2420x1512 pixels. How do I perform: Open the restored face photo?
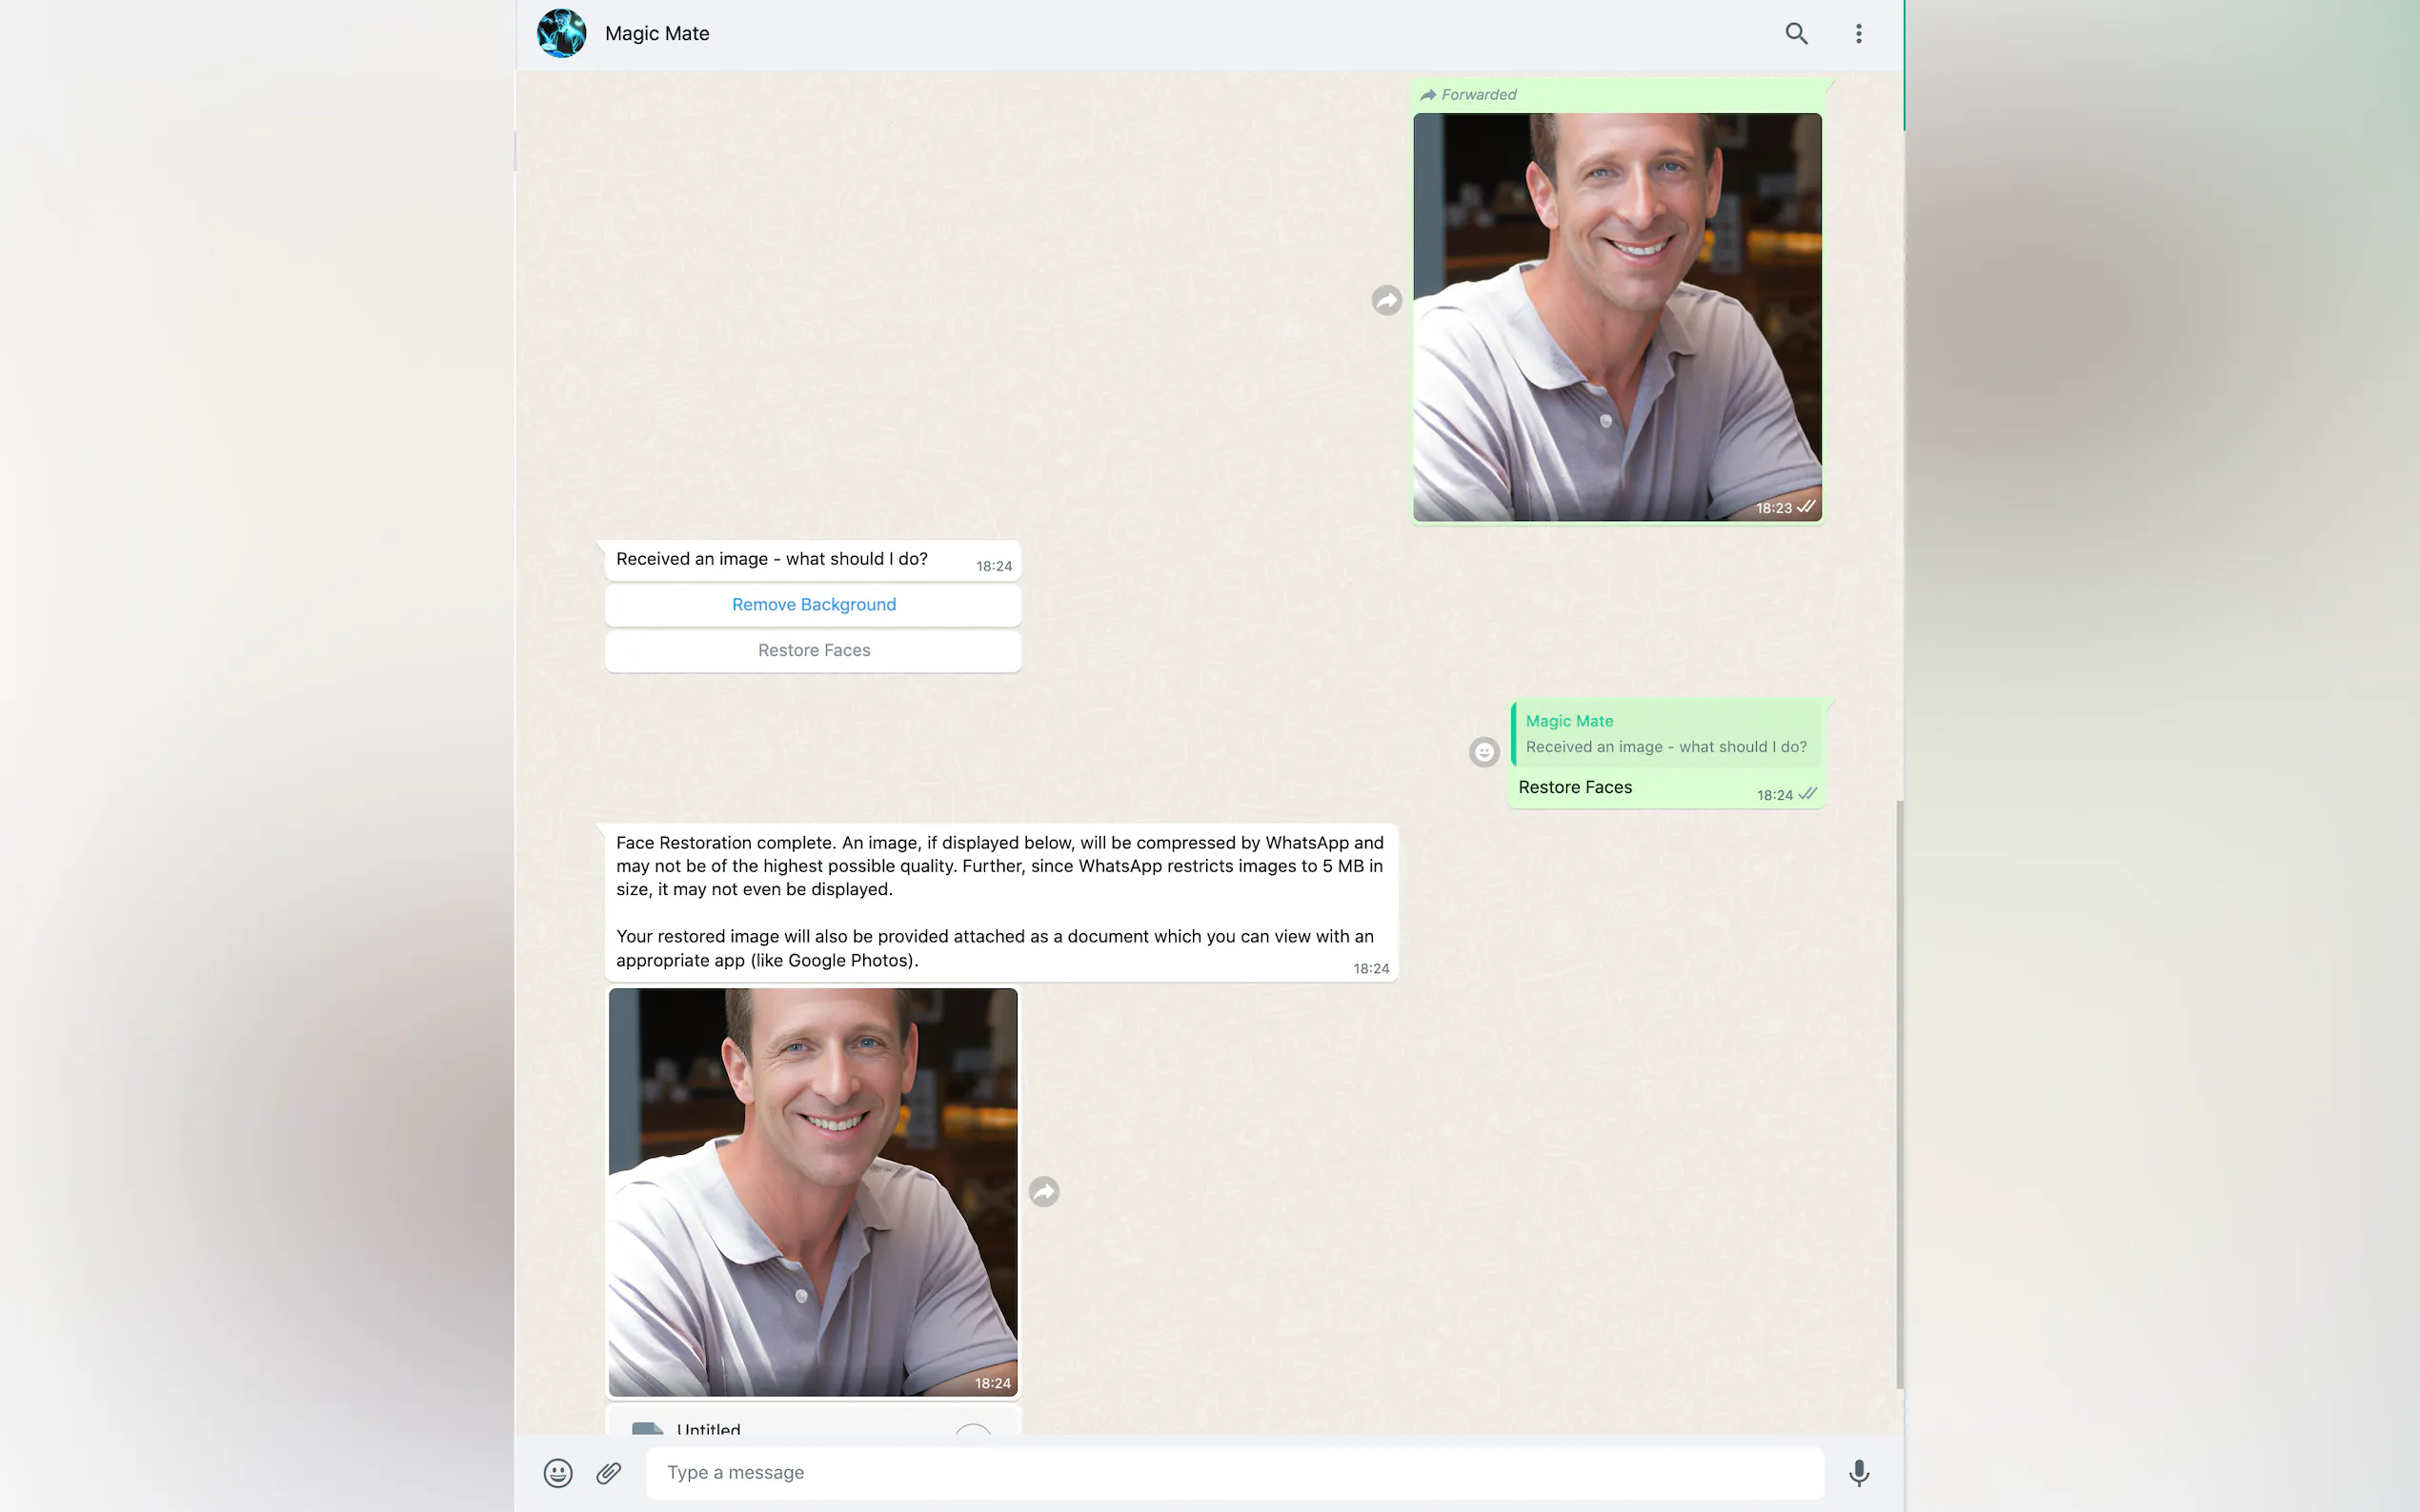point(812,1191)
